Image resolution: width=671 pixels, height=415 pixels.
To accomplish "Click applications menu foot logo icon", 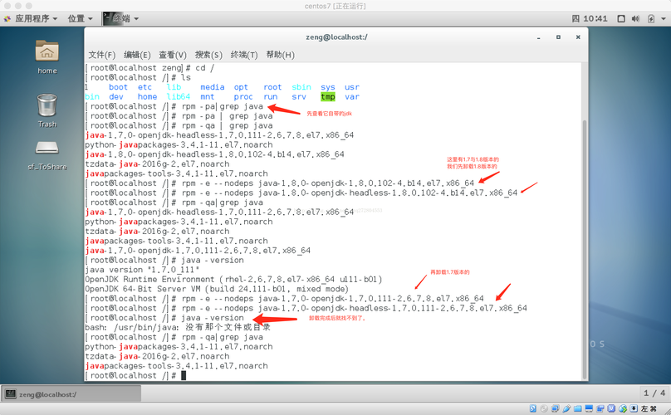I will coord(7,18).
